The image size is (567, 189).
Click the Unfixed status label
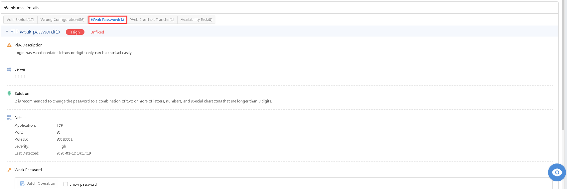pos(97,32)
